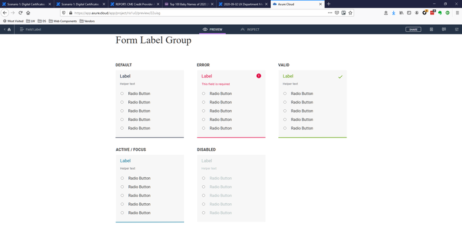
Task: Select third radio button in ACTIVE / FOCUS group
Action: click(x=122, y=196)
